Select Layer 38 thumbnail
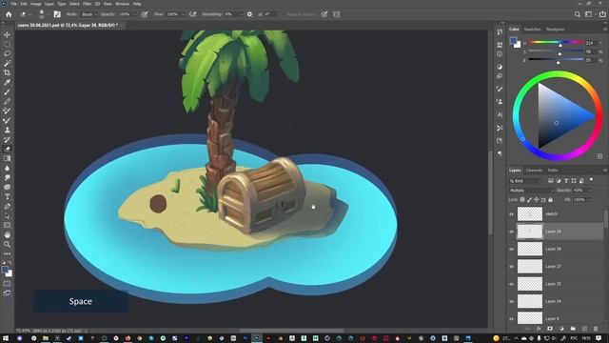This screenshot has height=343, width=609. pyautogui.click(x=530, y=249)
